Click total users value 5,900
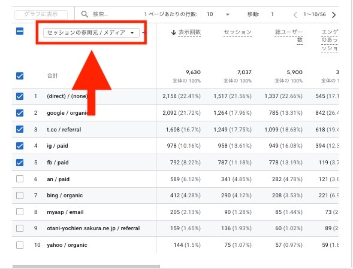The height and width of the screenshot is (269, 353). (294, 72)
